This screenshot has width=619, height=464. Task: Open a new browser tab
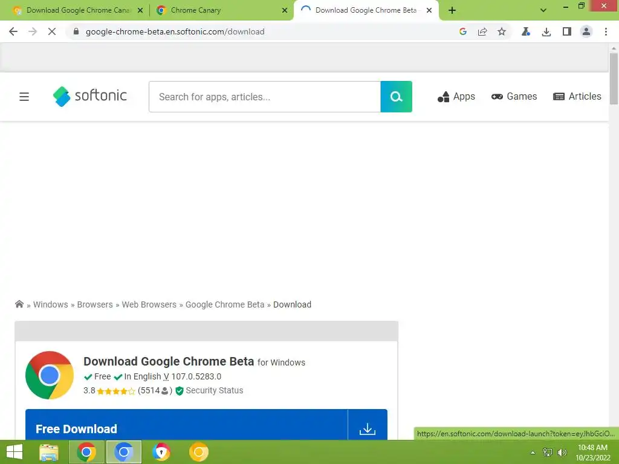pos(452,10)
